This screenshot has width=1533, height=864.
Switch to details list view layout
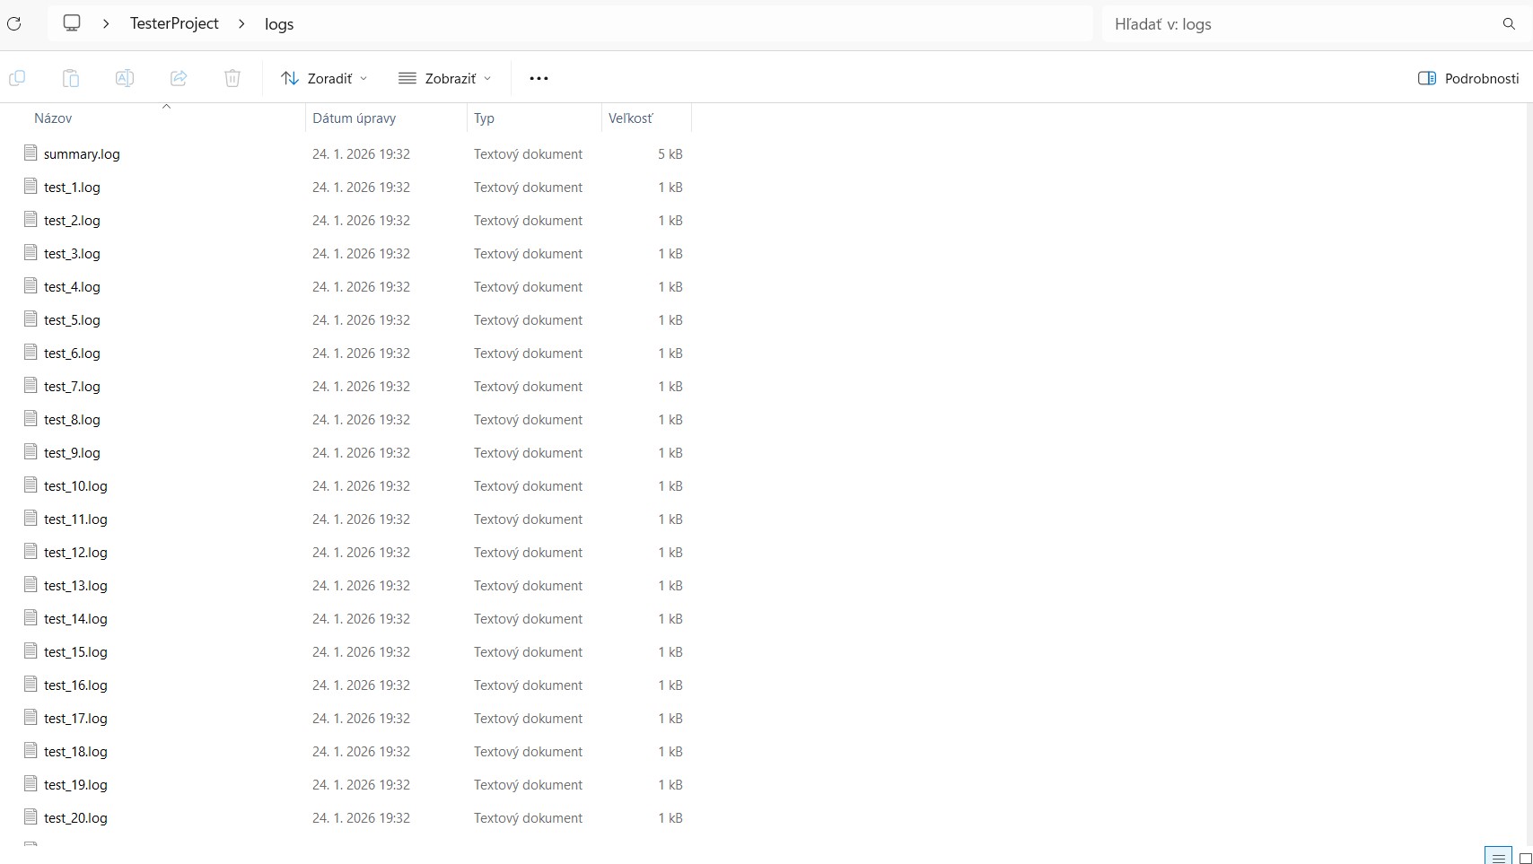point(1498,858)
